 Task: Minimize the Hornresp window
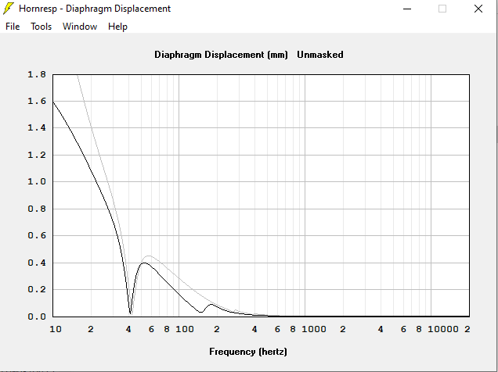click(x=407, y=9)
